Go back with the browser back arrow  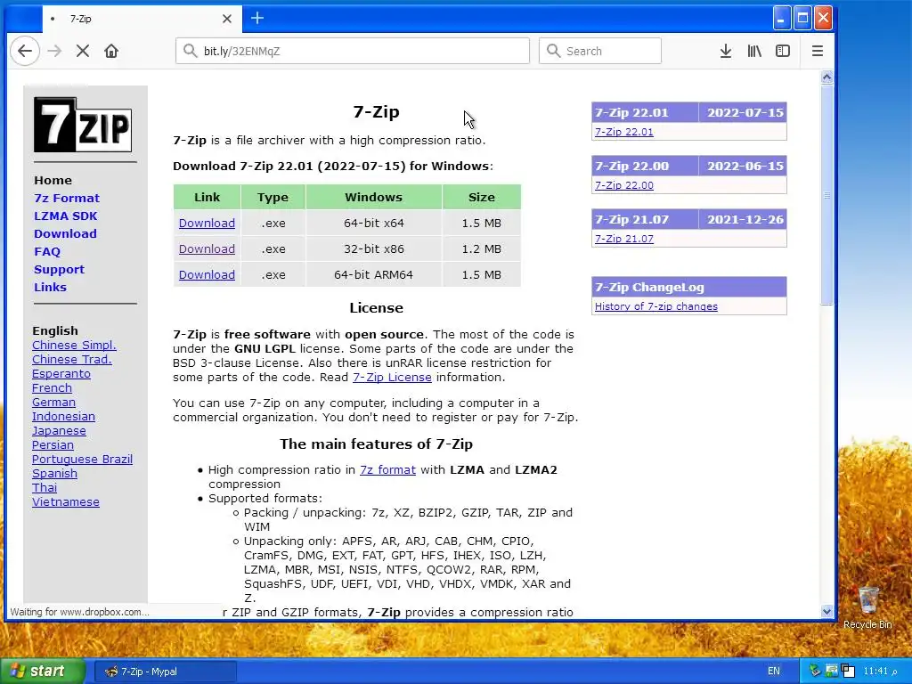(x=24, y=51)
